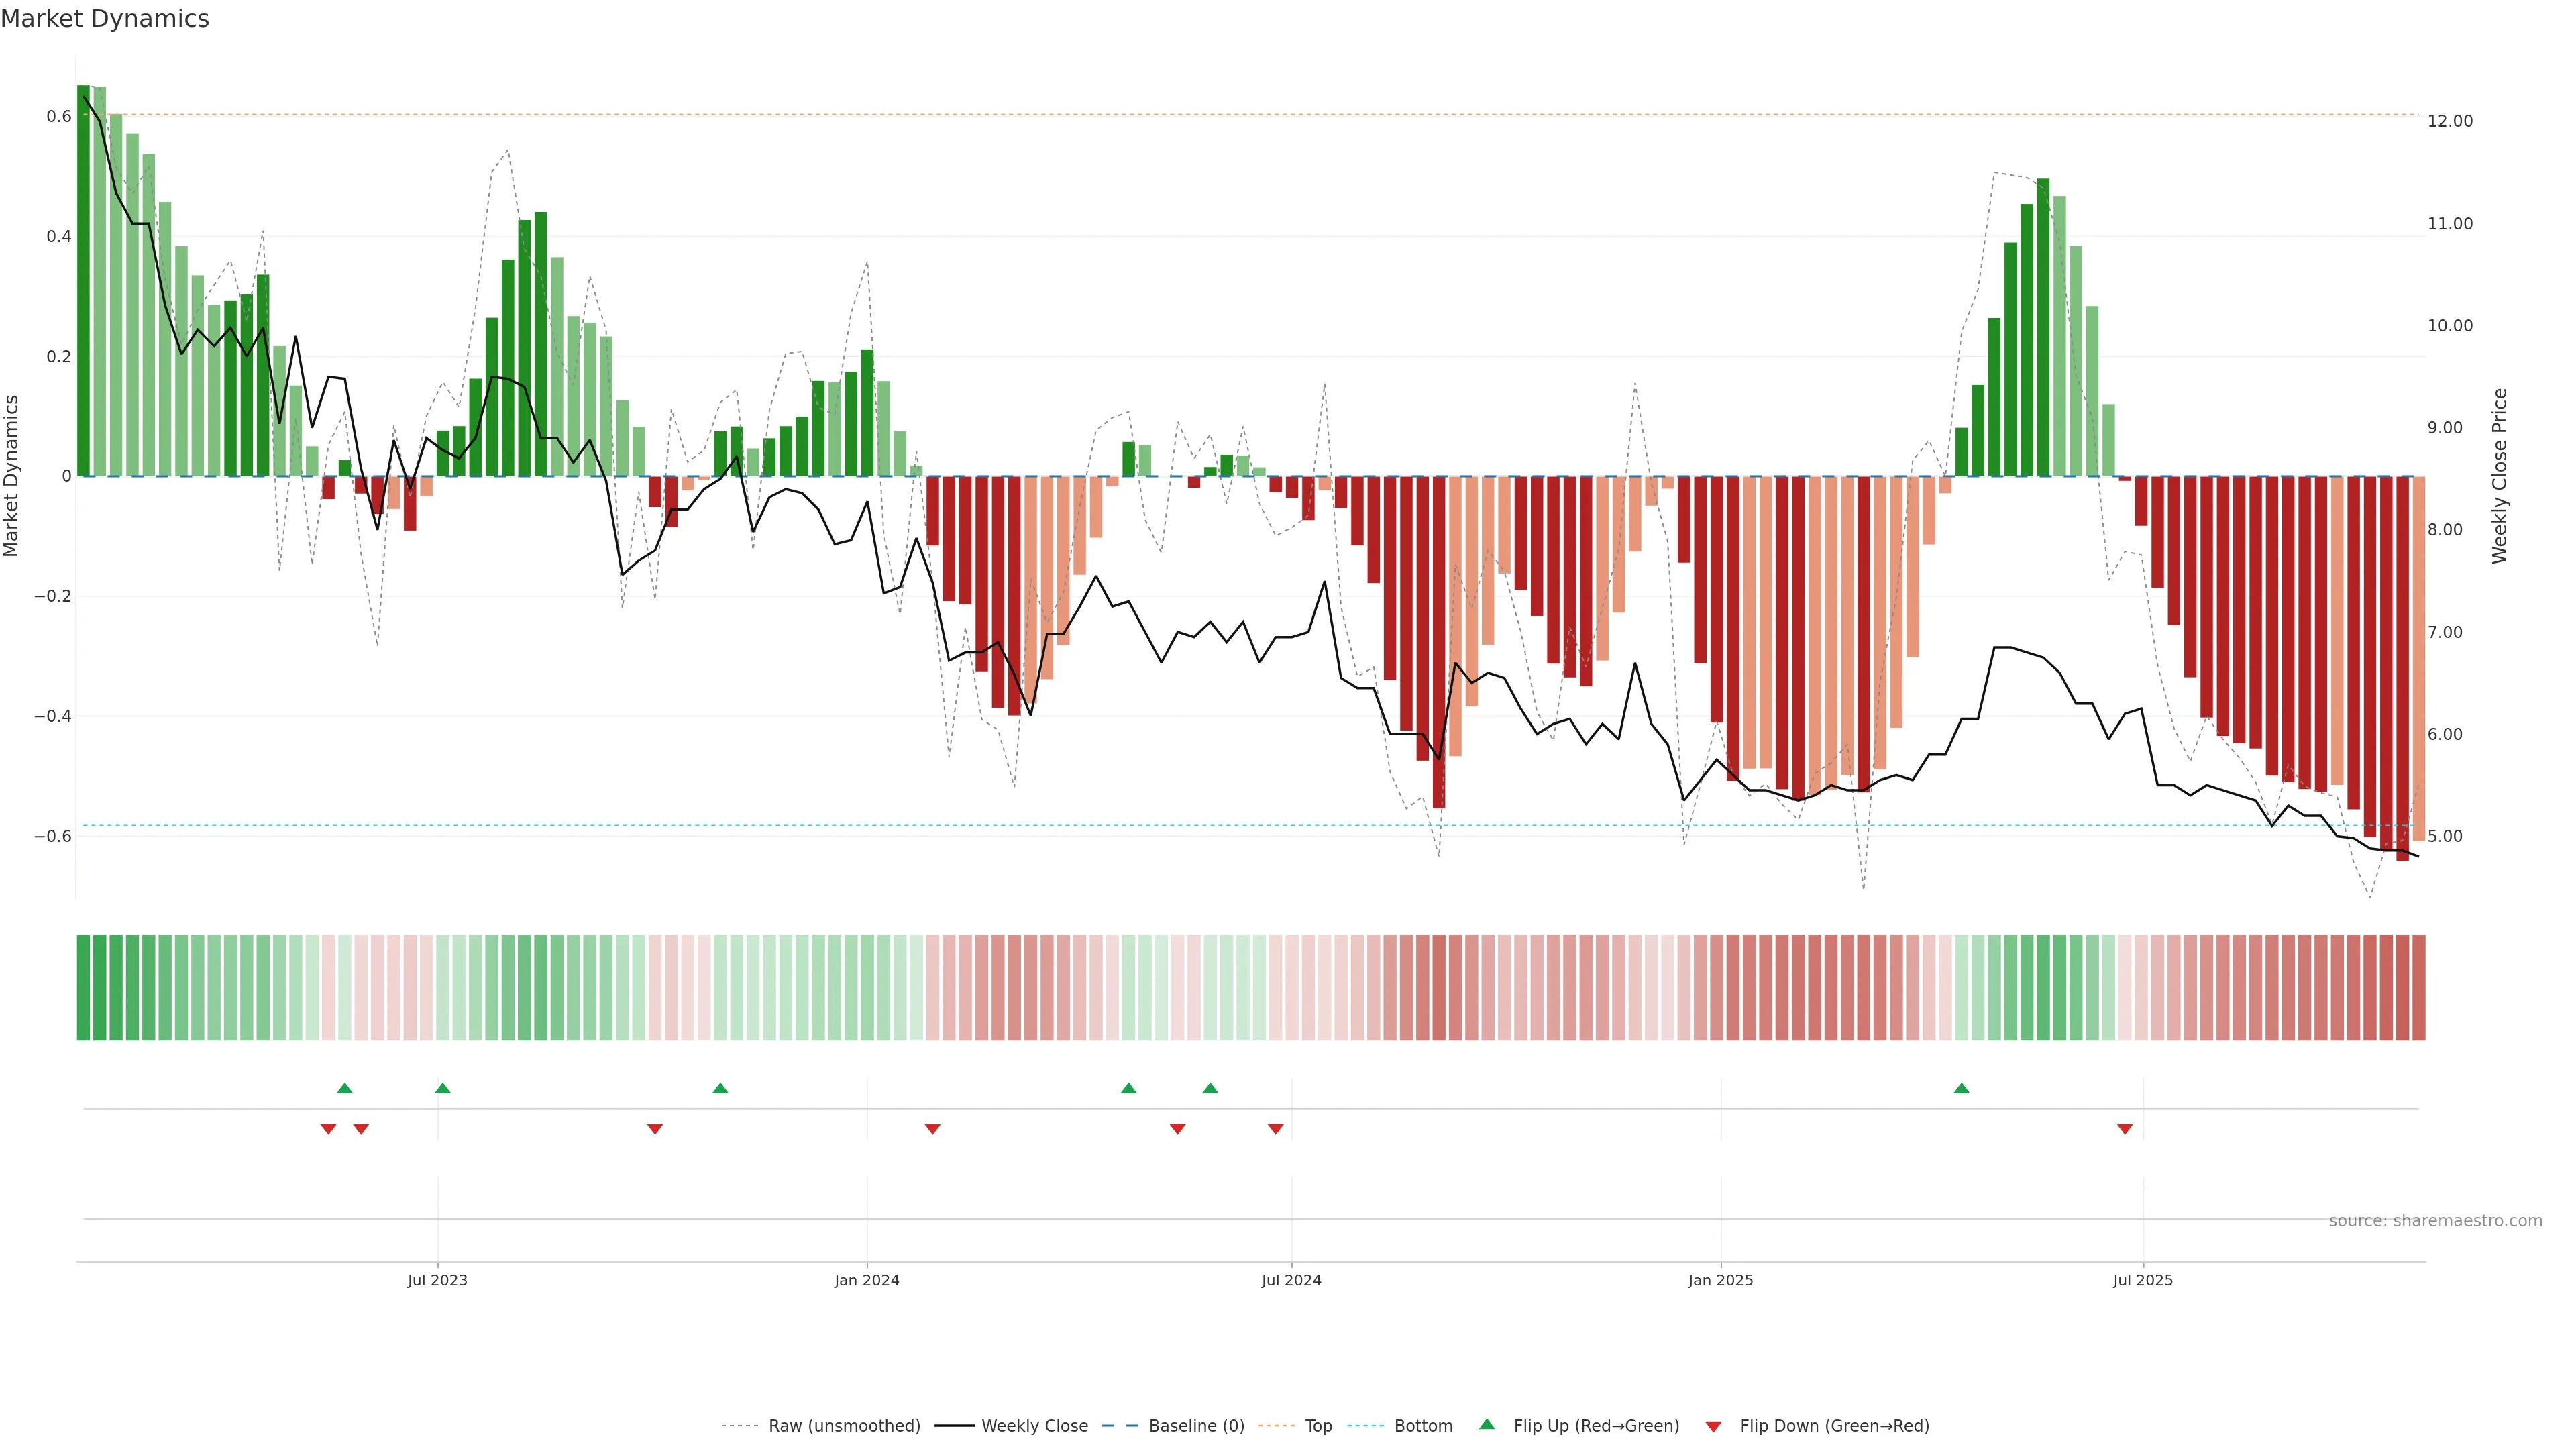Click the leftmost green Flip Up triangle marker

[x=345, y=1088]
